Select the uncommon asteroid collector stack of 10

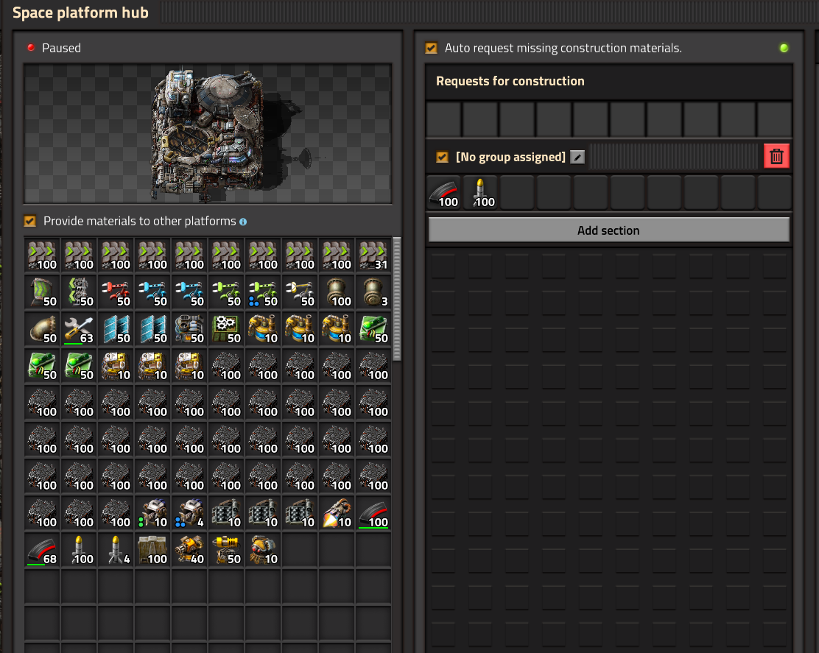tap(153, 513)
